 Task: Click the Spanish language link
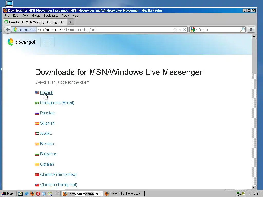pos(47,123)
